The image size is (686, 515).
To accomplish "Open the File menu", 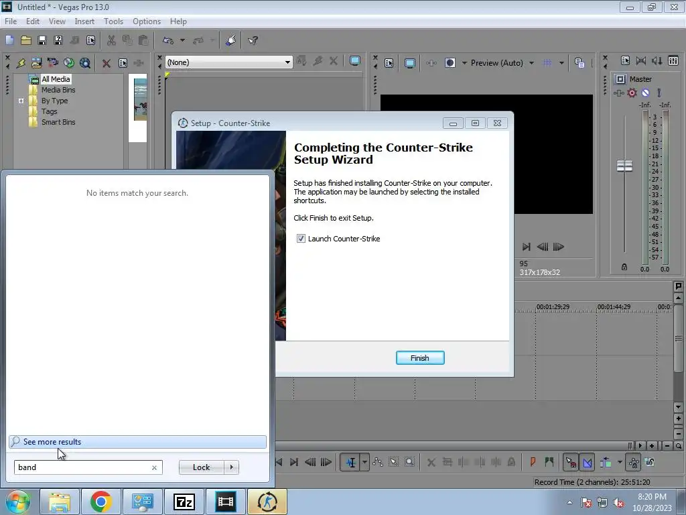I will [x=11, y=21].
